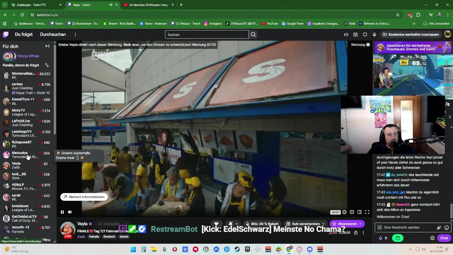This screenshot has height=255, width=453.
Task: Open Steam from the taskbar
Action: 237,249
